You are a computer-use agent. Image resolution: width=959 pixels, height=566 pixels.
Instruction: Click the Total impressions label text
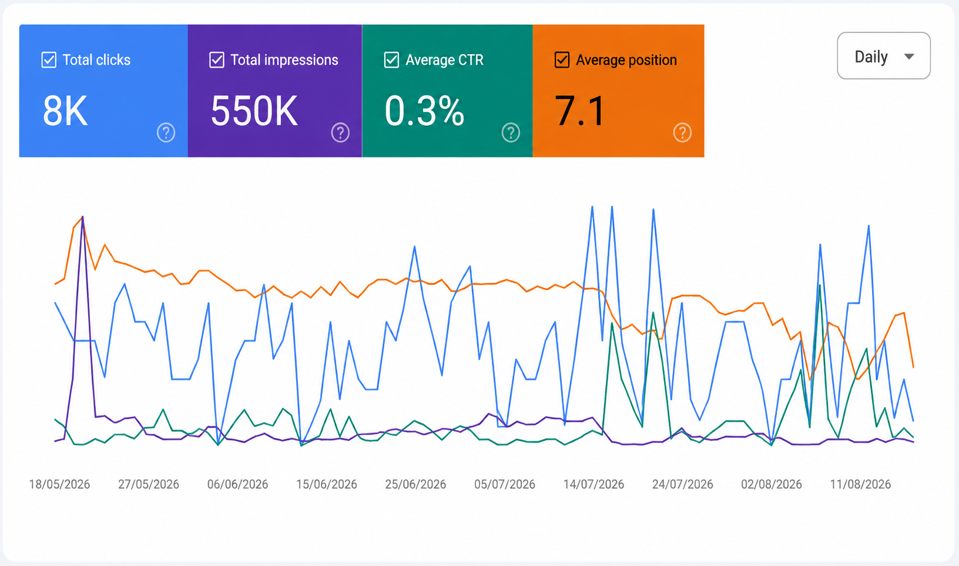coord(284,60)
